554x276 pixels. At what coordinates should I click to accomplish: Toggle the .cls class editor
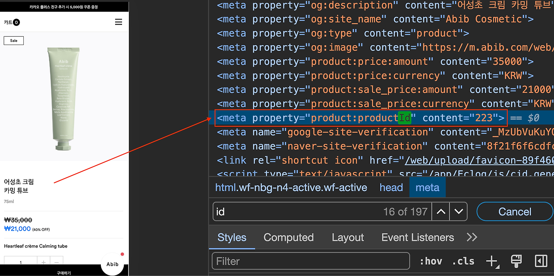point(463,261)
